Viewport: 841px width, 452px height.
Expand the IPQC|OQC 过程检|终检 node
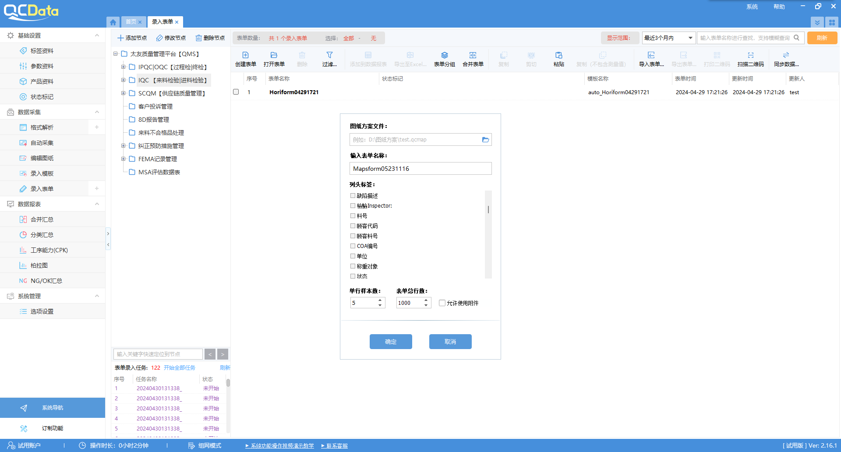pyautogui.click(x=124, y=67)
